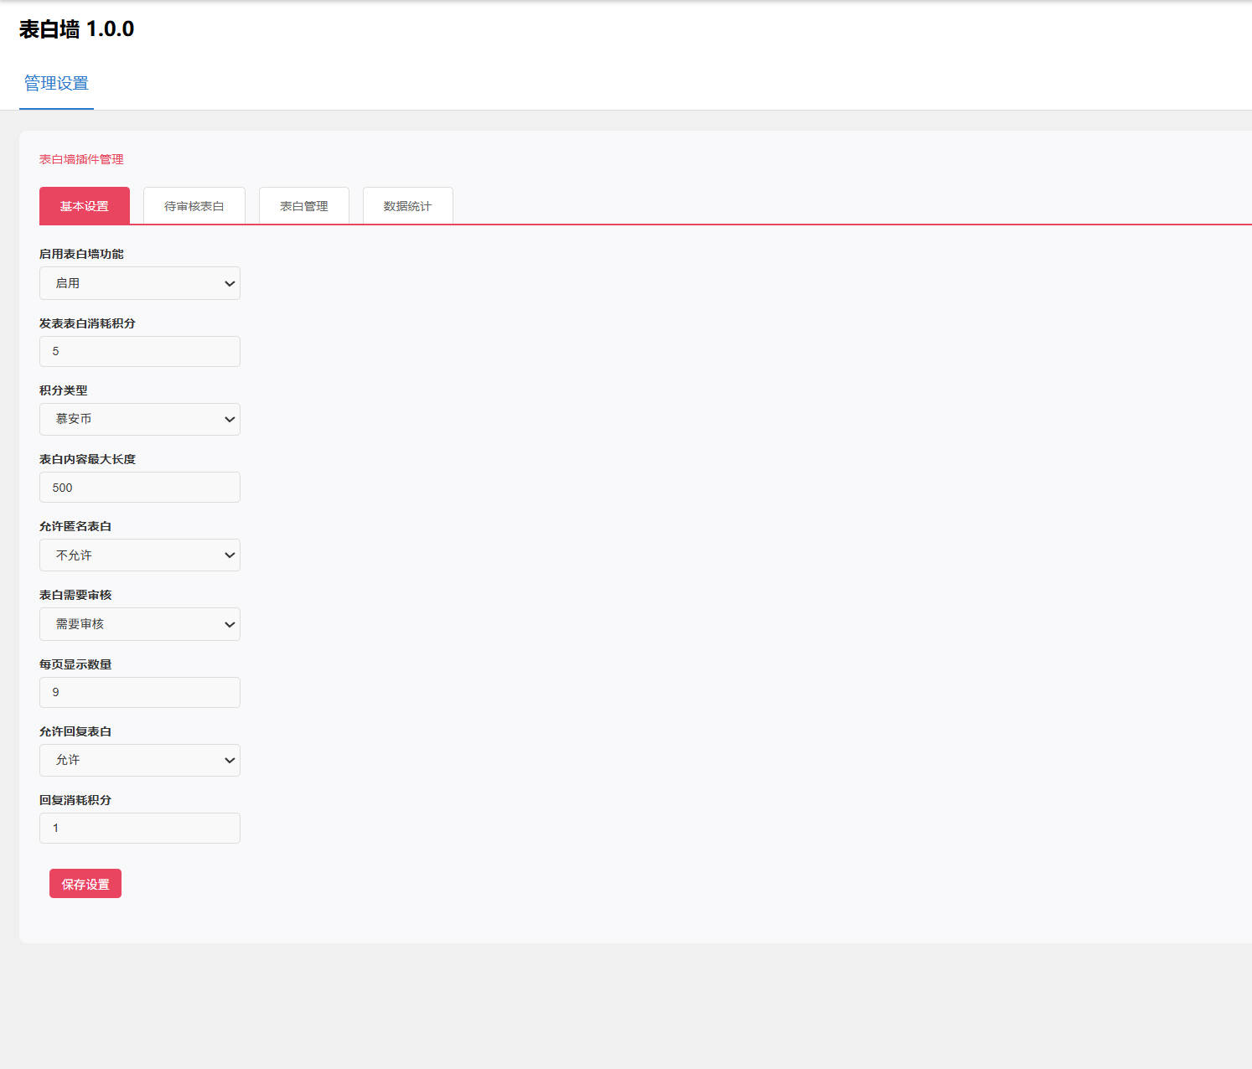
Task: Open the 启用表白墙功能 dropdown
Action: pyautogui.click(x=140, y=283)
